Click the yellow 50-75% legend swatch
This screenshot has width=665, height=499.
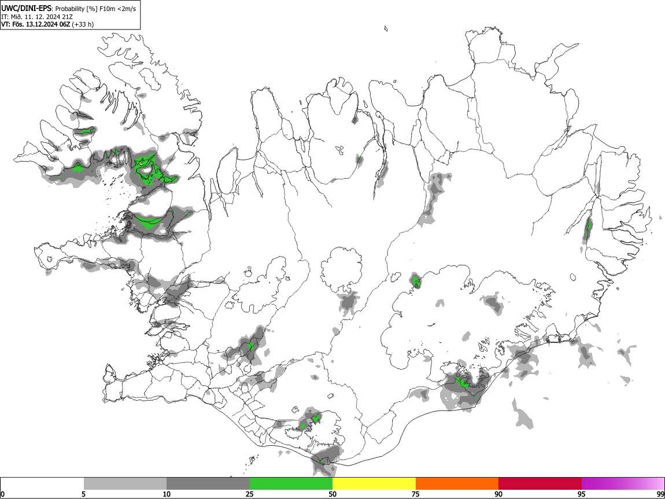pos(374,483)
